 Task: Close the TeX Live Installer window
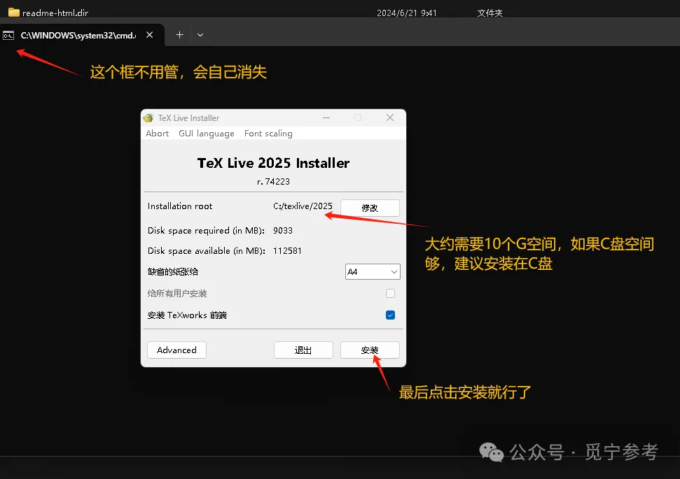(x=390, y=117)
